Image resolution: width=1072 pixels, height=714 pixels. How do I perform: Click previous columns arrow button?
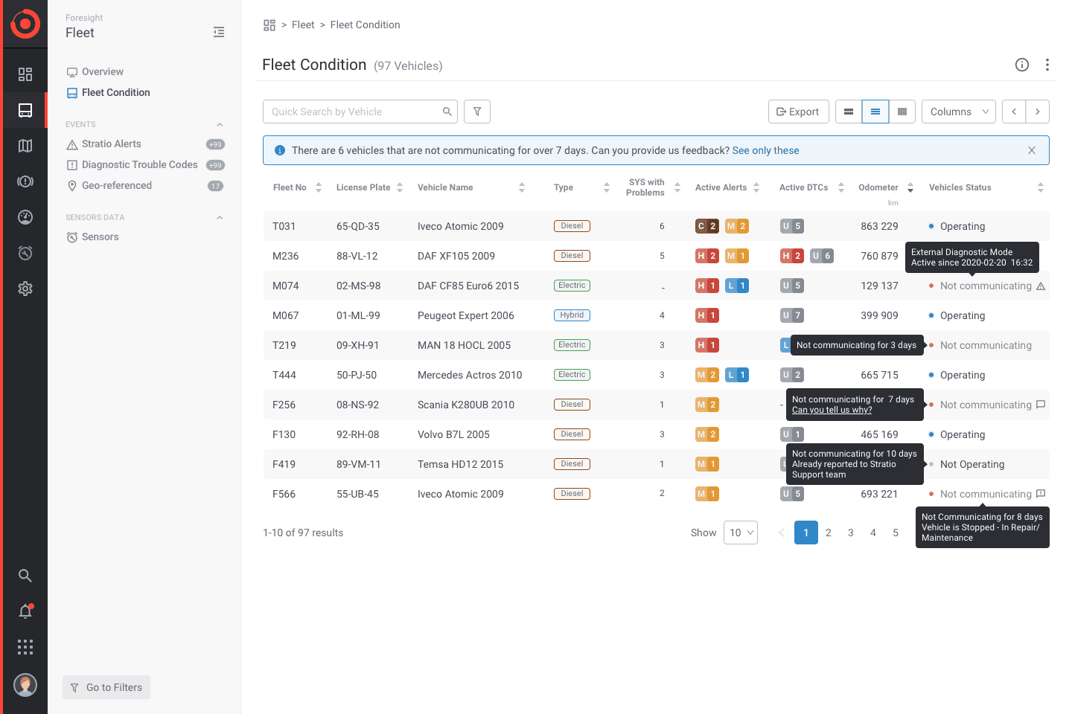pos(1014,112)
